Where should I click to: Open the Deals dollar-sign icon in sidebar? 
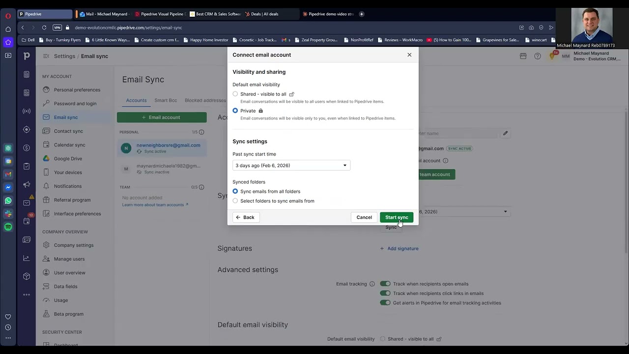pyautogui.click(x=27, y=148)
